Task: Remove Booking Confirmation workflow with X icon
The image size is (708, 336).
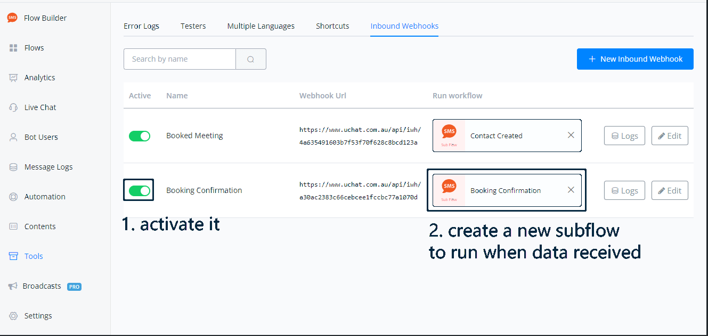Action: [571, 190]
